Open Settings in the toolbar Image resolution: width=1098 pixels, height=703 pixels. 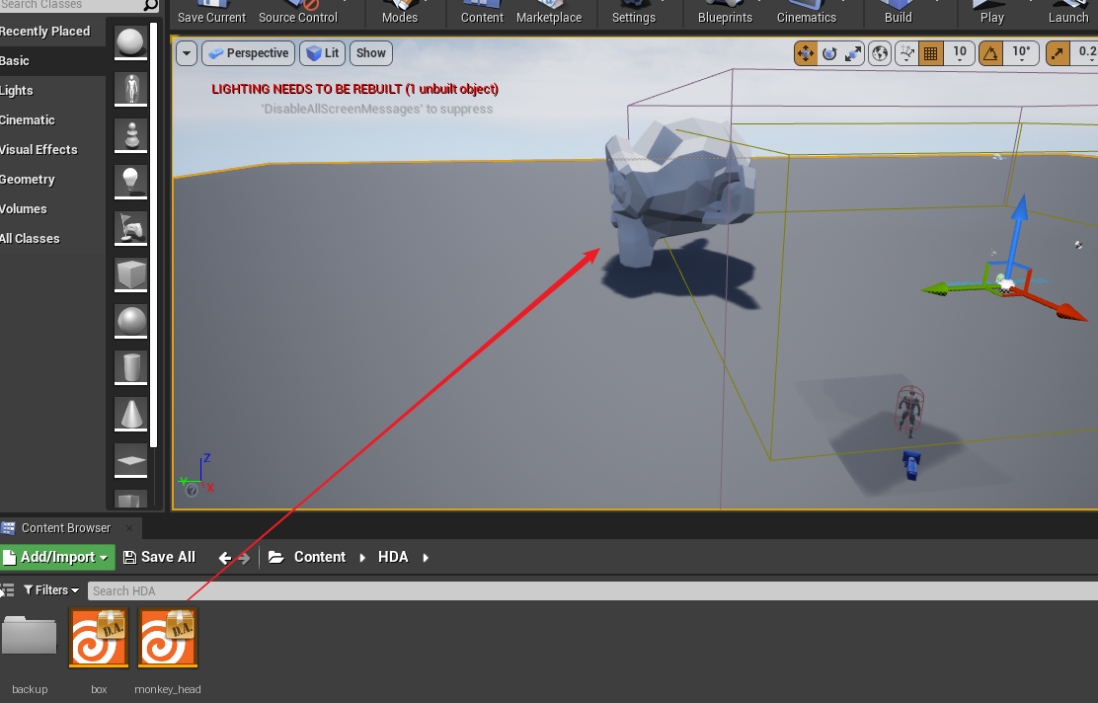634,13
